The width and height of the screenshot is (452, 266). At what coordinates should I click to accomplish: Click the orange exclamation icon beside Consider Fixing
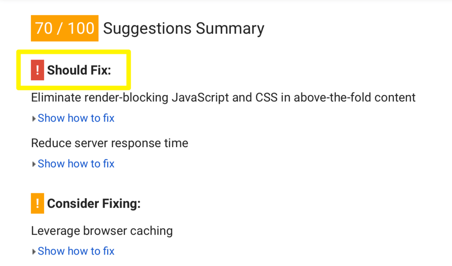tap(38, 203)
